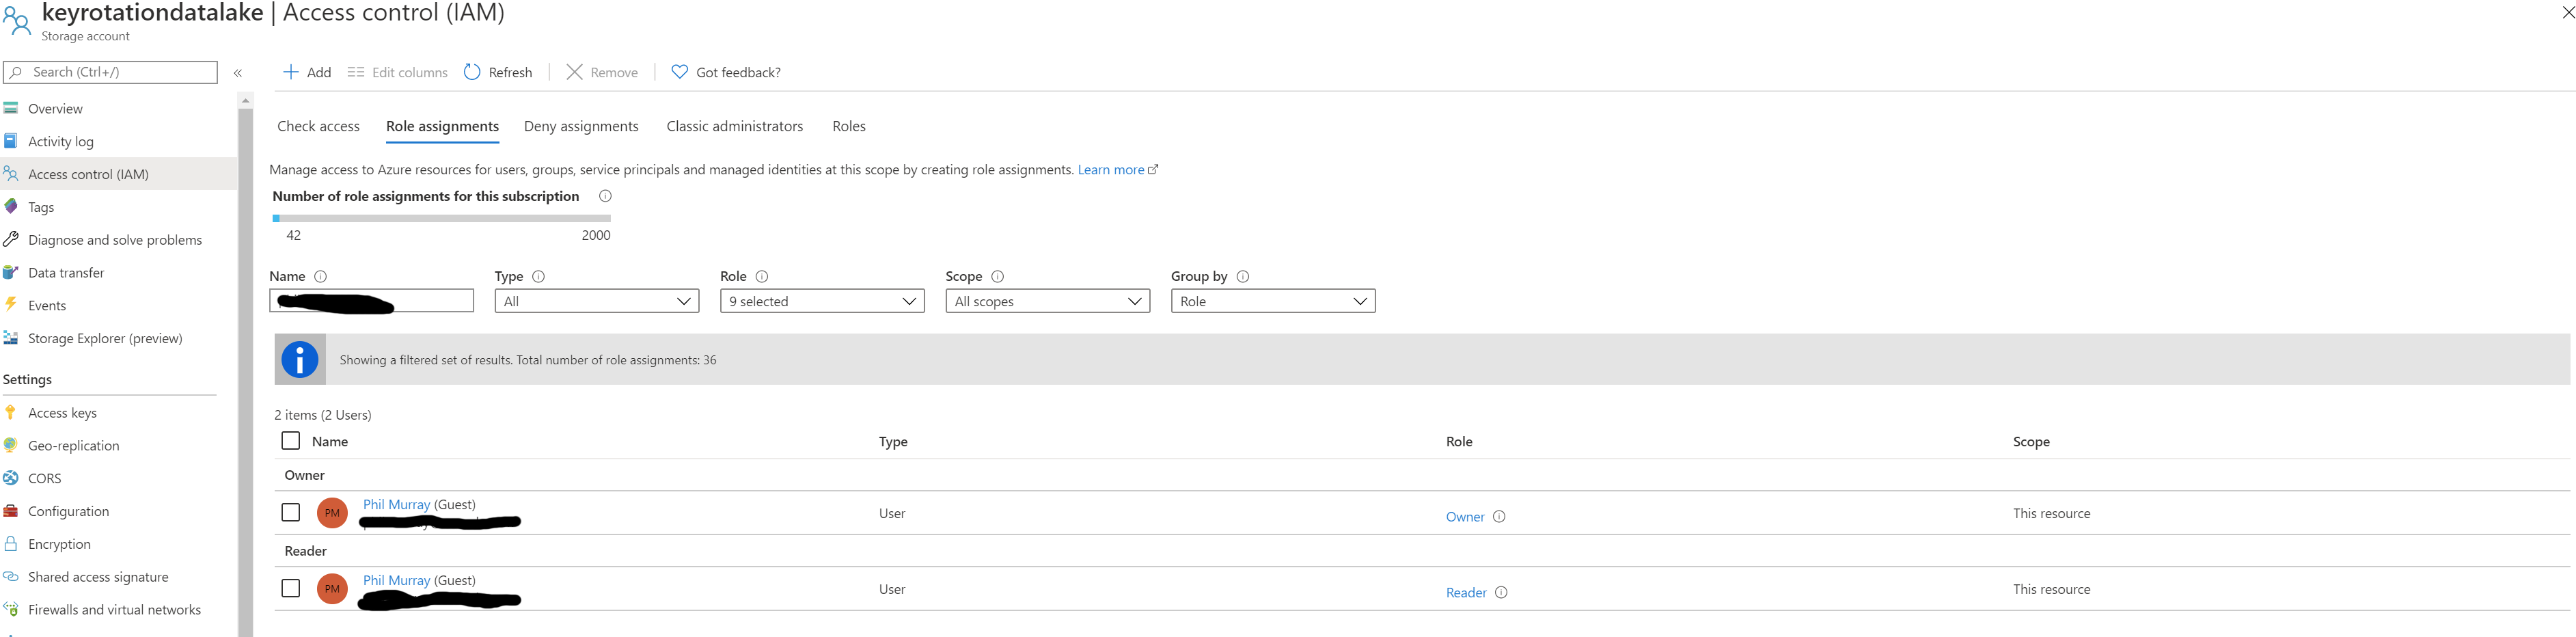
Task: Click the PM avatar in the Reader row
Action: 332,589
